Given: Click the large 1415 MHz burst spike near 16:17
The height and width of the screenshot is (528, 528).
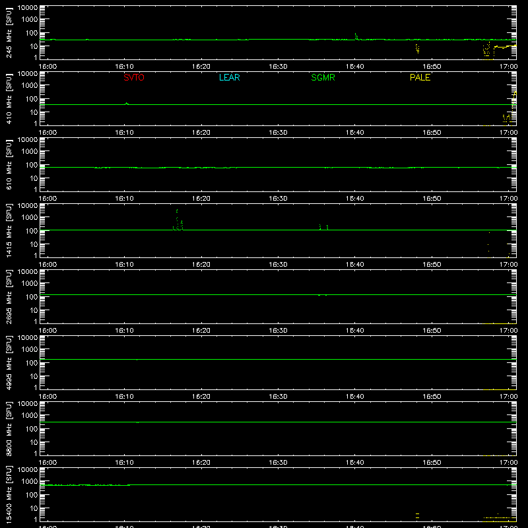Looking at the screenshot, I should coord(178,220).
